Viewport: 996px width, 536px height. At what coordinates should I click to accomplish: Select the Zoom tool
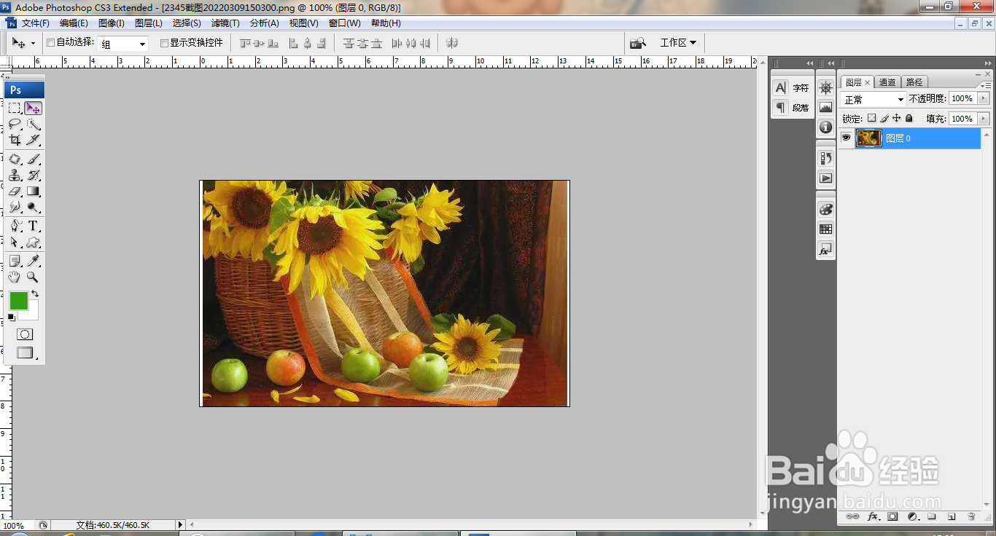click(34, 277)
